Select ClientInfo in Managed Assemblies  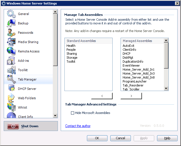click(129, 50)
